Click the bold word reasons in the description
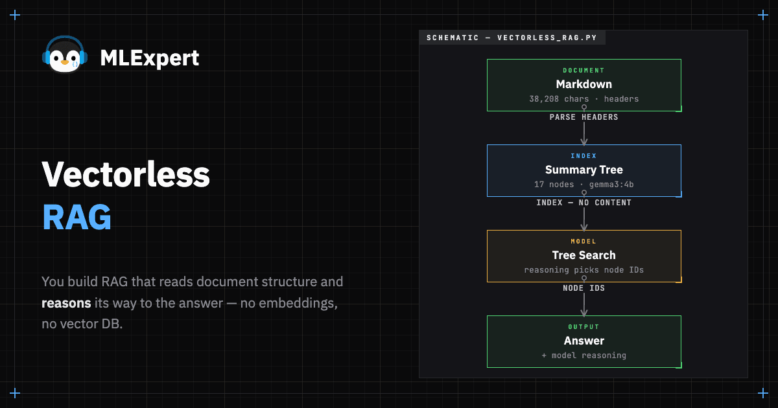 tap(66, 303)
